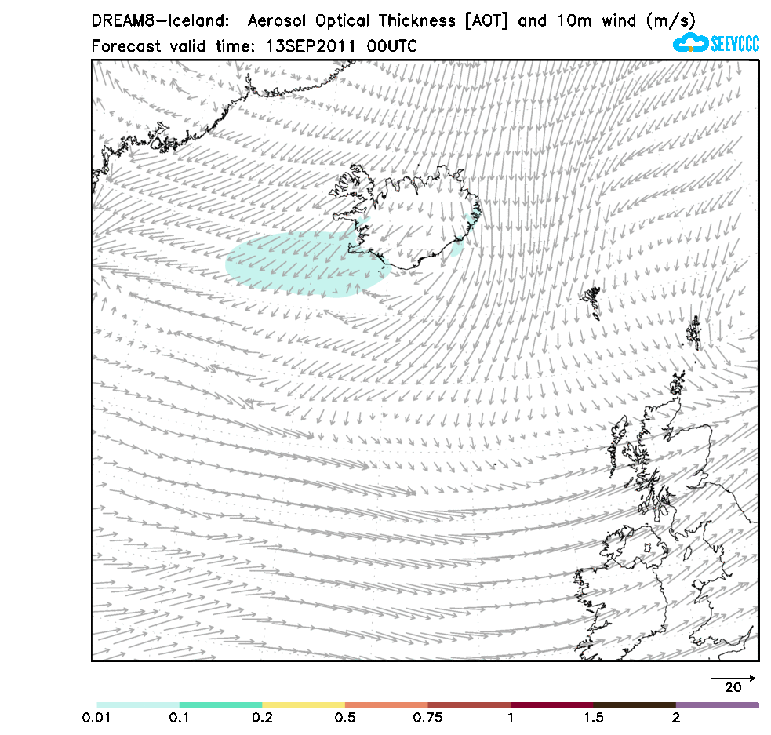The width and height of the screenshot is (771, 735).
Task: Click the Orkney Islands north of Scotland
Action: (x=678, y=385)
